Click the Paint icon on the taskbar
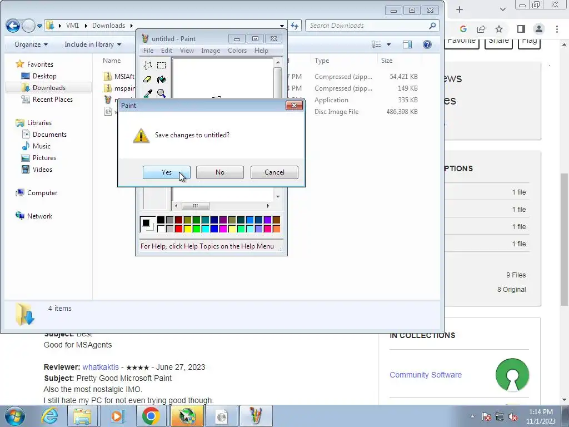569x427 pixels. coord(256,416)
